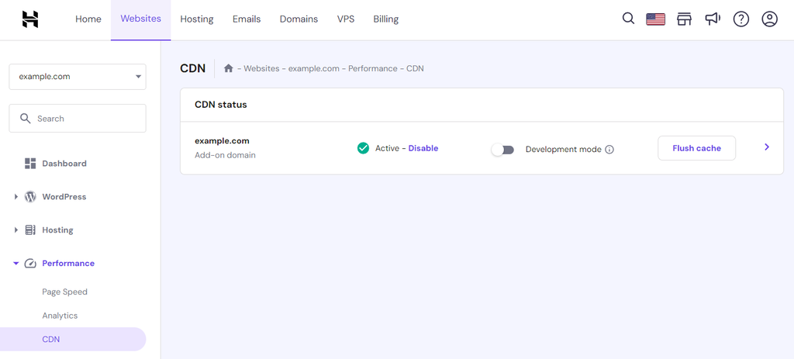Switch to the Domains tab

click(x=299, y=19)
